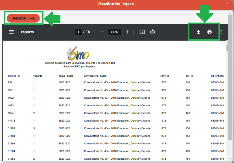The width and height of the screenshot is (234, 163).
Task: Click the 68% zoom level field
Action: (x=115, y=32)
